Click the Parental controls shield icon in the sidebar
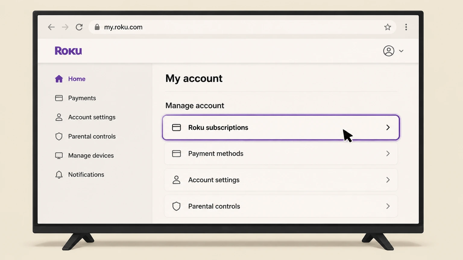 tap(59, 137)
